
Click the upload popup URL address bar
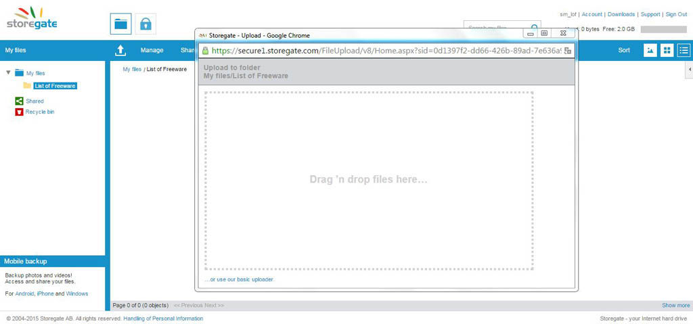[386, 50]
